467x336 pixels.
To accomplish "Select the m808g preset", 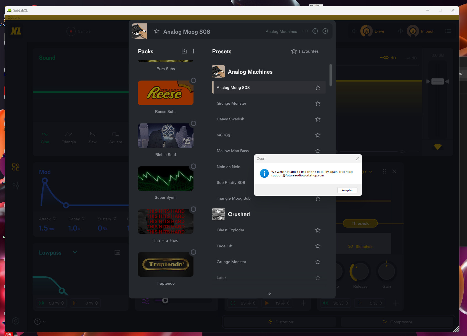I will click(269, 135).
